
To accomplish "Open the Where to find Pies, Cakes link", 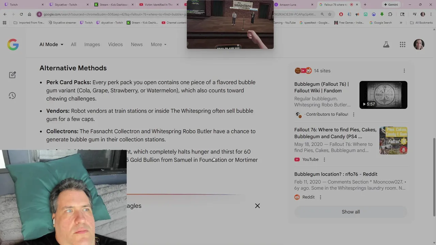I will [335, 133].
